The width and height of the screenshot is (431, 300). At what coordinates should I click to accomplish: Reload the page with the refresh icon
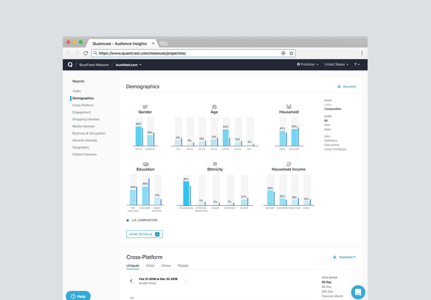(x=86, y=53)
